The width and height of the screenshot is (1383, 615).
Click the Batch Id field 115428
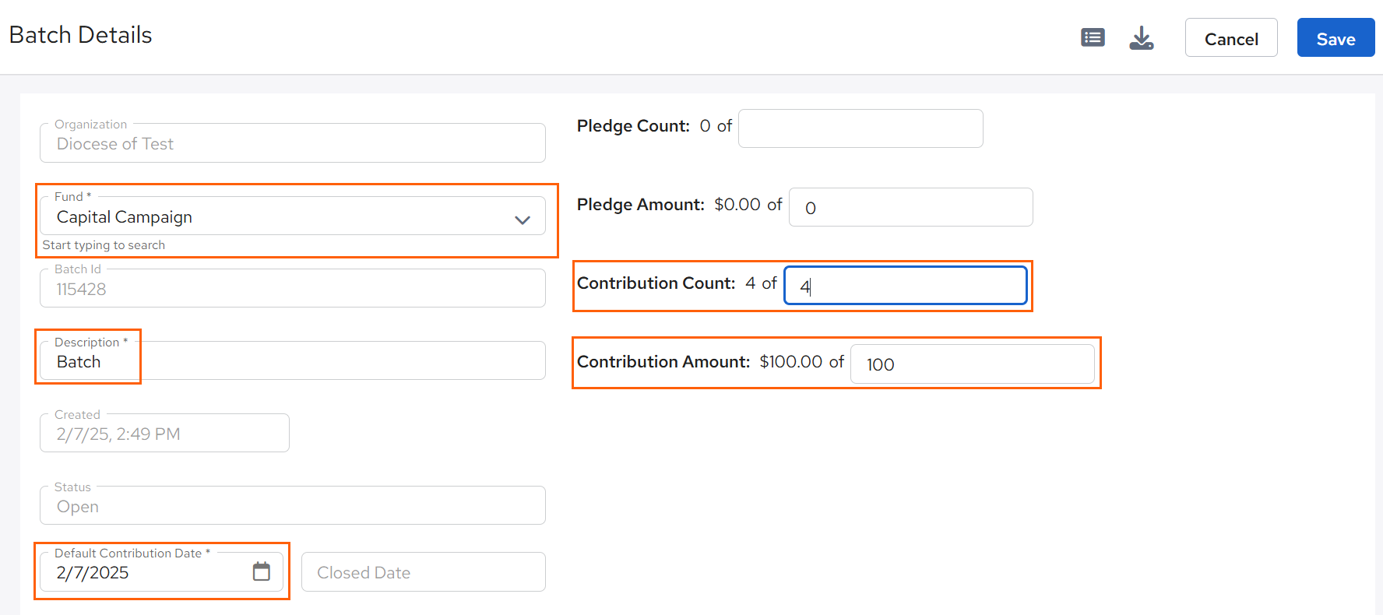point(293,288)
